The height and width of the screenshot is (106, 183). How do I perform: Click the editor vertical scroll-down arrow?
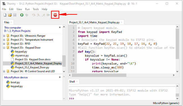(x=177, y=72)
